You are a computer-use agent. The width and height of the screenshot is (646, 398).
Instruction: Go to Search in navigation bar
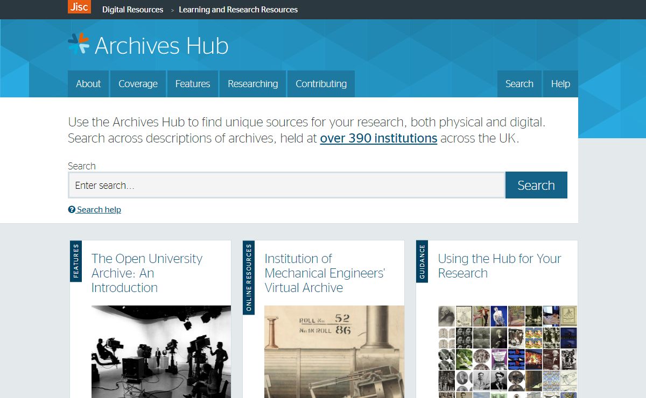tap(519, 84)
